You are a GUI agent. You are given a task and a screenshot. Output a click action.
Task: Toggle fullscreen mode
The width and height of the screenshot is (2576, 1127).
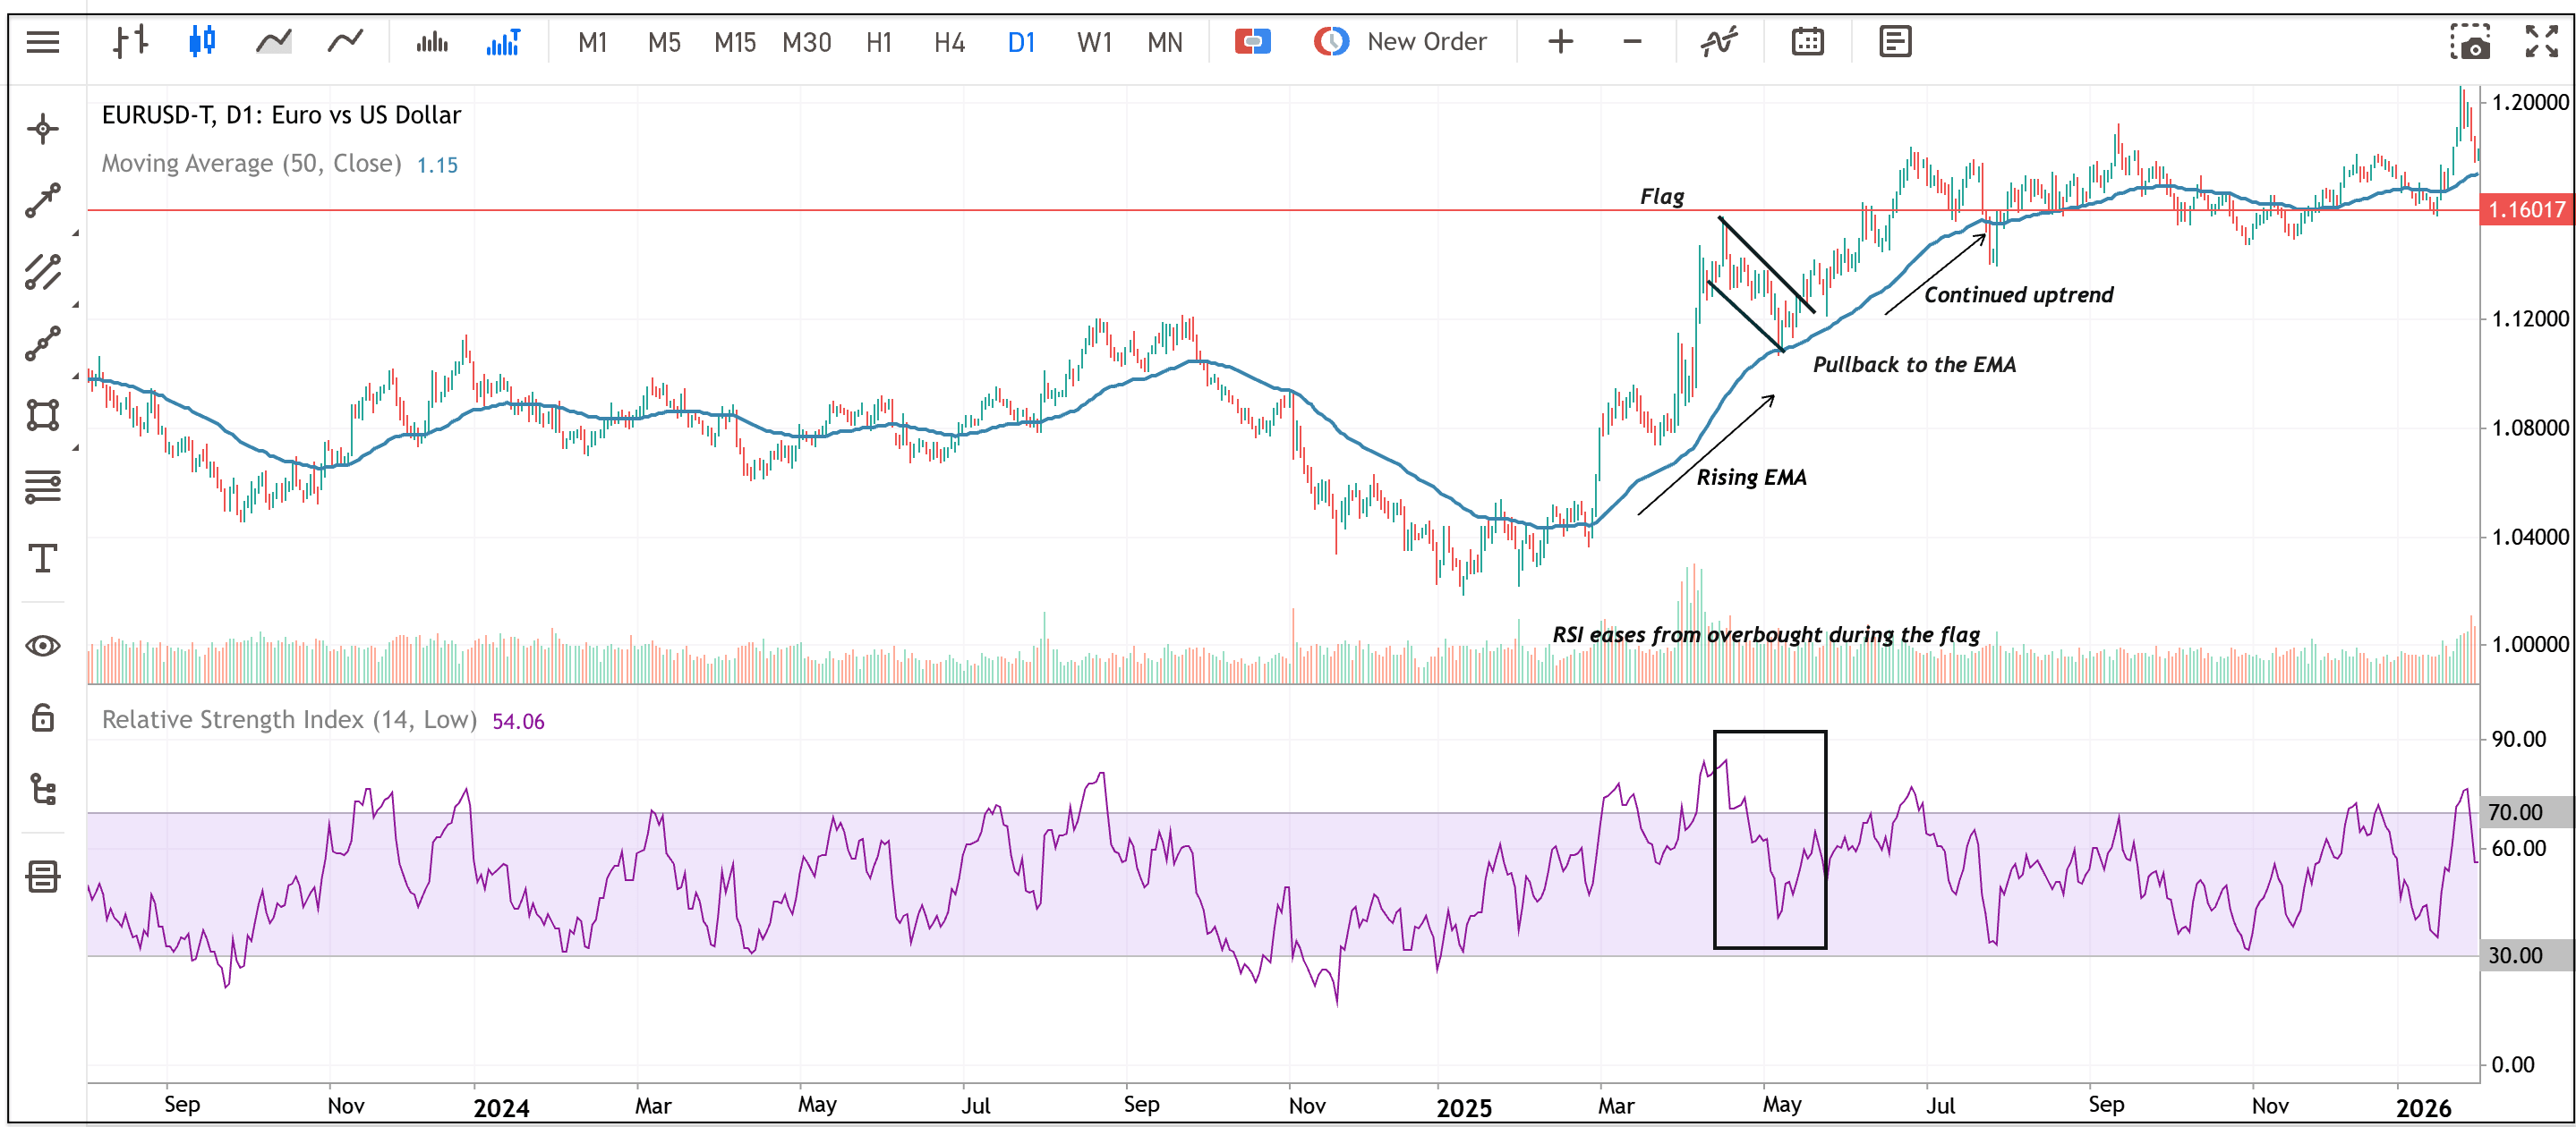coord(2541,42)
